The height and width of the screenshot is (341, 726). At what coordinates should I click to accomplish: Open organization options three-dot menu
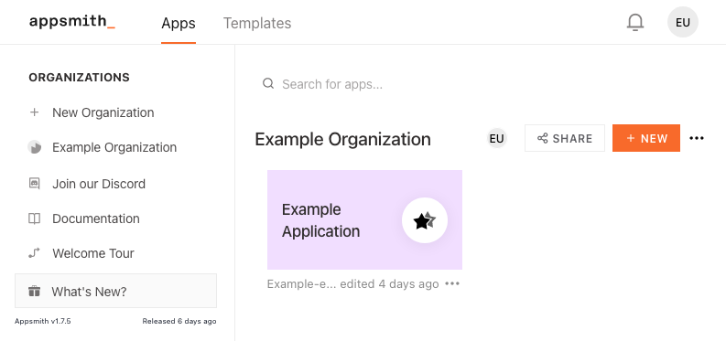point(697,138)
